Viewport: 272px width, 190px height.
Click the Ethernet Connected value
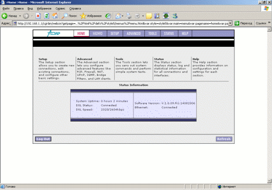169,107
